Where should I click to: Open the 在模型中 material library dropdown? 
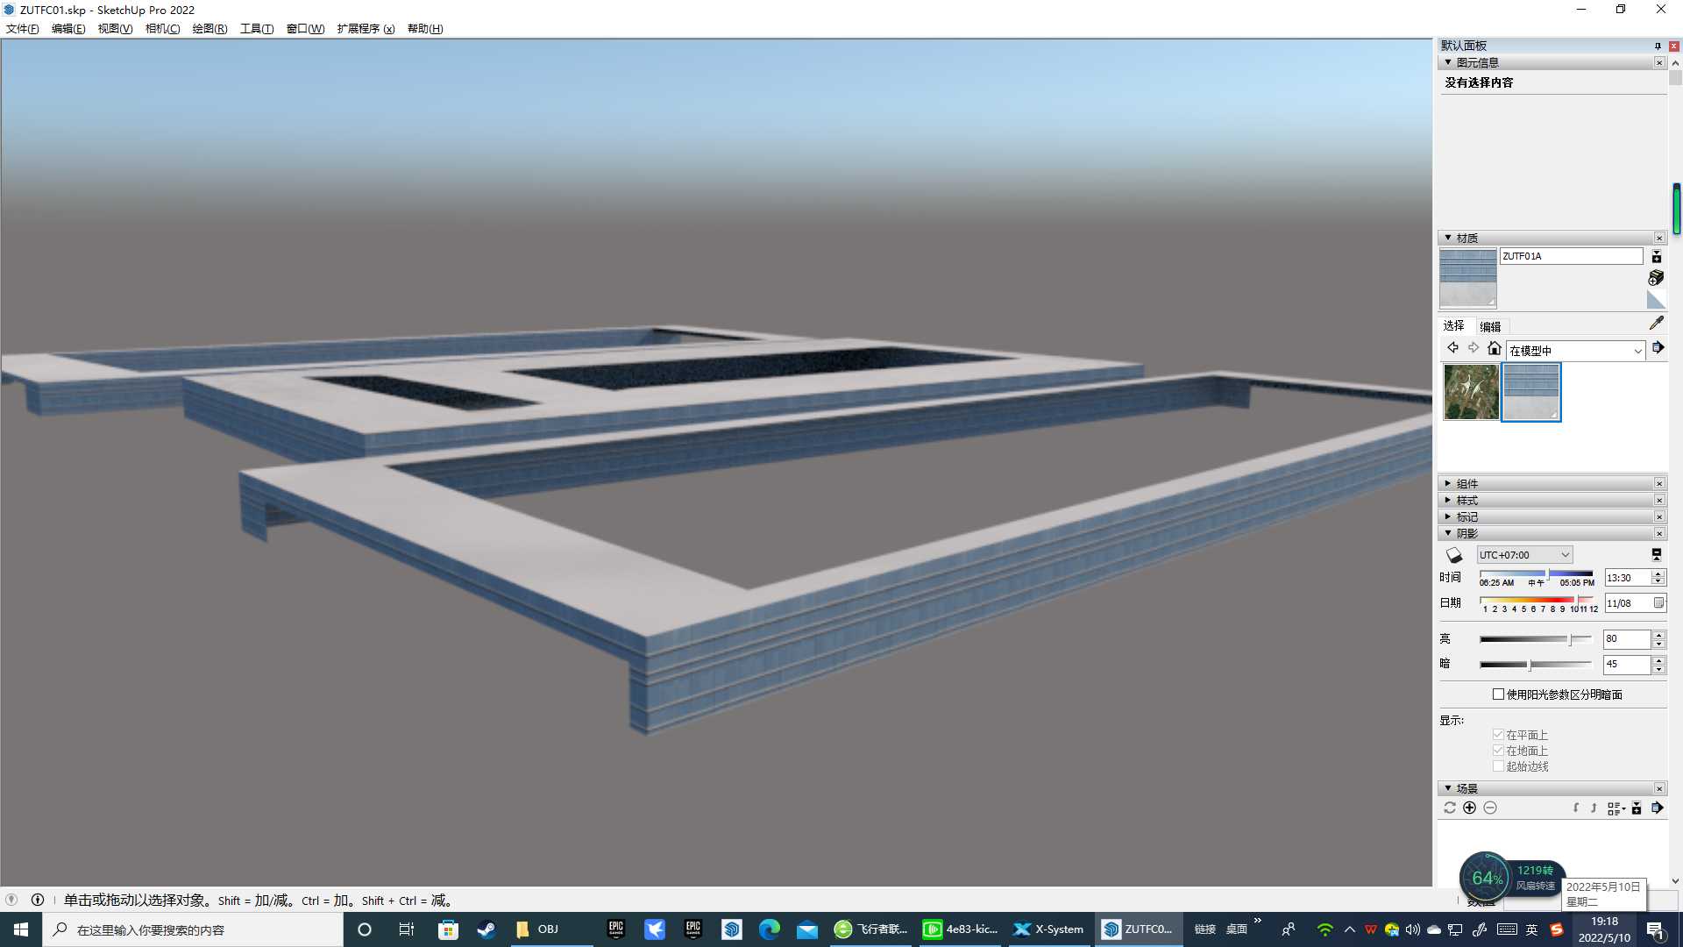tap(1576, 351)
